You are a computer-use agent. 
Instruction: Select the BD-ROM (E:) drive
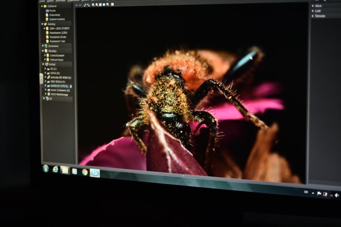59,77
